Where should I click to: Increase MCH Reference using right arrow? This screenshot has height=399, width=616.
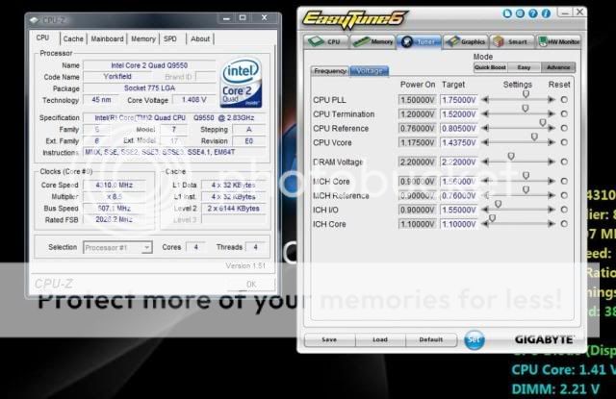552,195
